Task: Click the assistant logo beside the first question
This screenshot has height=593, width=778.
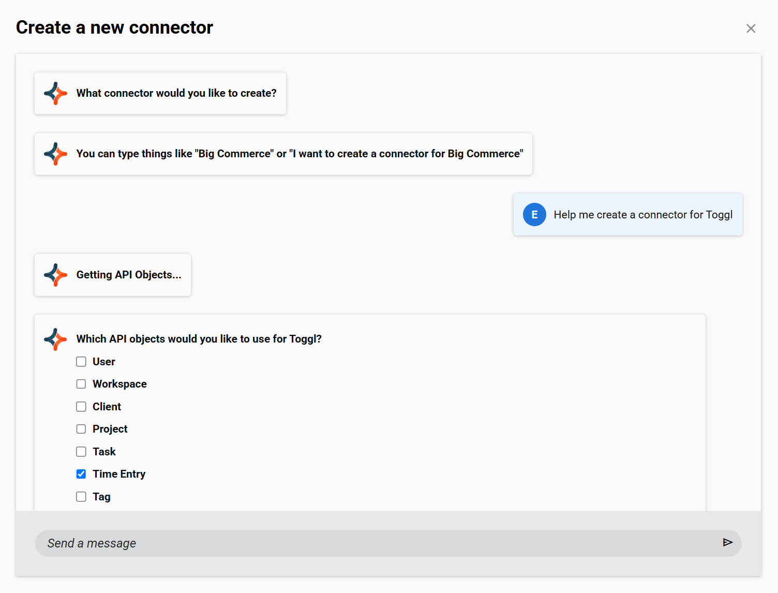Action: pos(55,94)
